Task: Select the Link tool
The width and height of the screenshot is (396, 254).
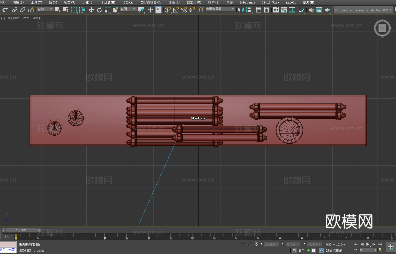Action: click(15, 10)
